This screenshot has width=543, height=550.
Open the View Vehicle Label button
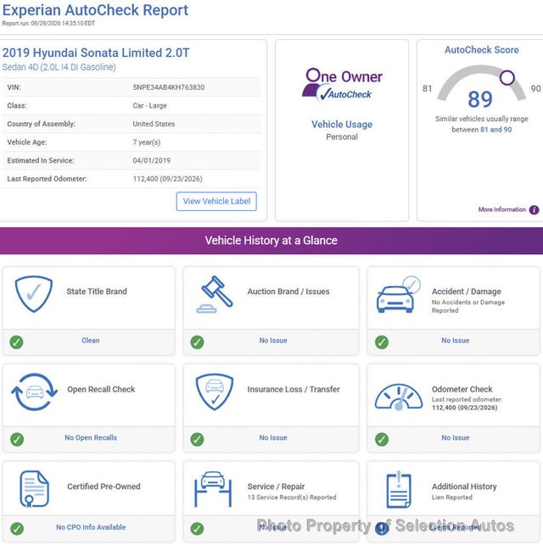tap(216, 202)
